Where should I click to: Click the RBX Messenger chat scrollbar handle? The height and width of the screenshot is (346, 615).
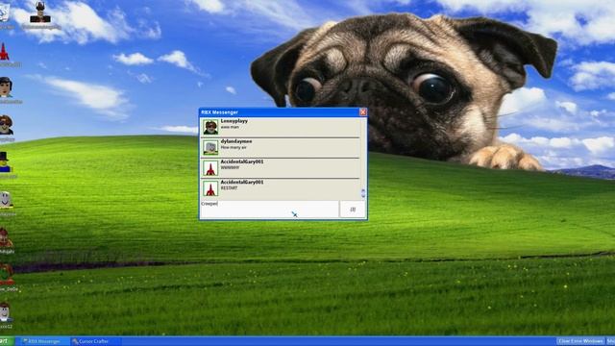(x=363, y=193)
